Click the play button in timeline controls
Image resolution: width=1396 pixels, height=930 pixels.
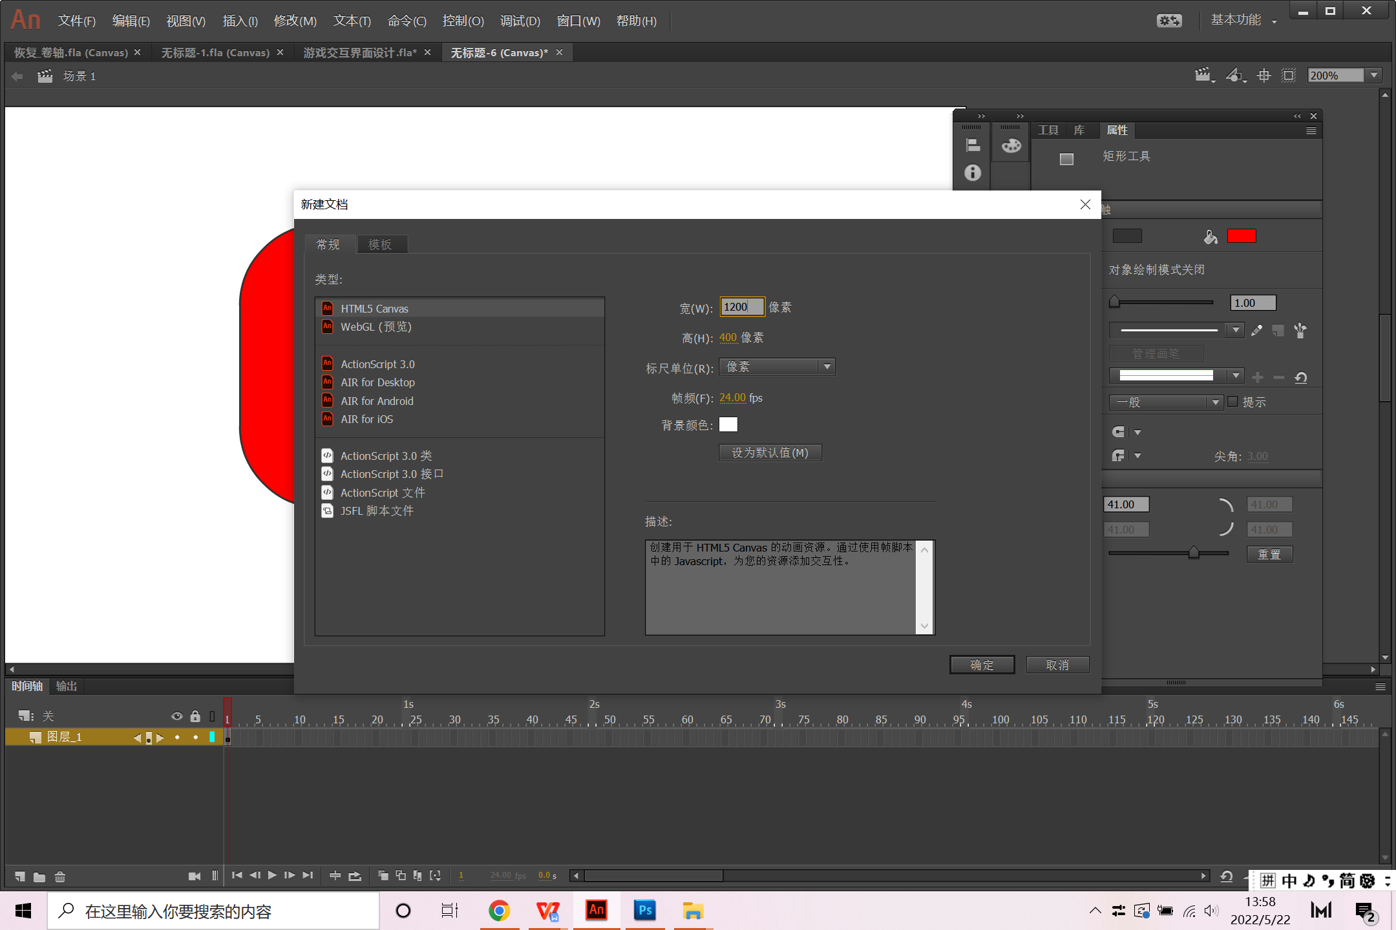tap(272, 875)
